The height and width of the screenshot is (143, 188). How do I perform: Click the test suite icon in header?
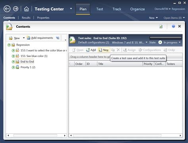coord(73,40)
